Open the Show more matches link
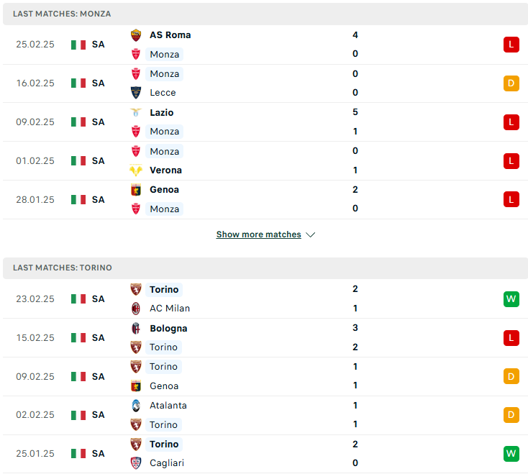 259,234
